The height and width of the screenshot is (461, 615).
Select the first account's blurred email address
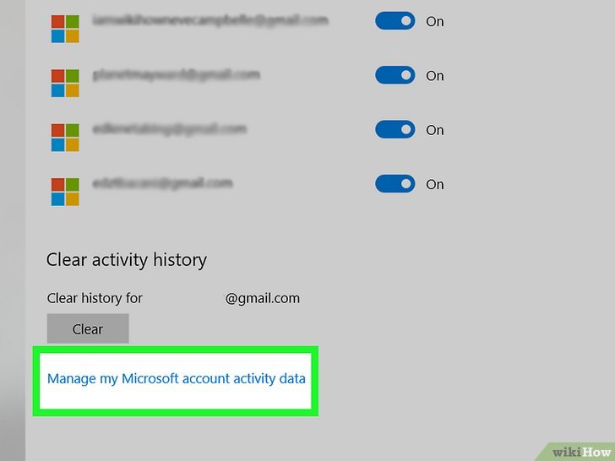pos(210,20)
